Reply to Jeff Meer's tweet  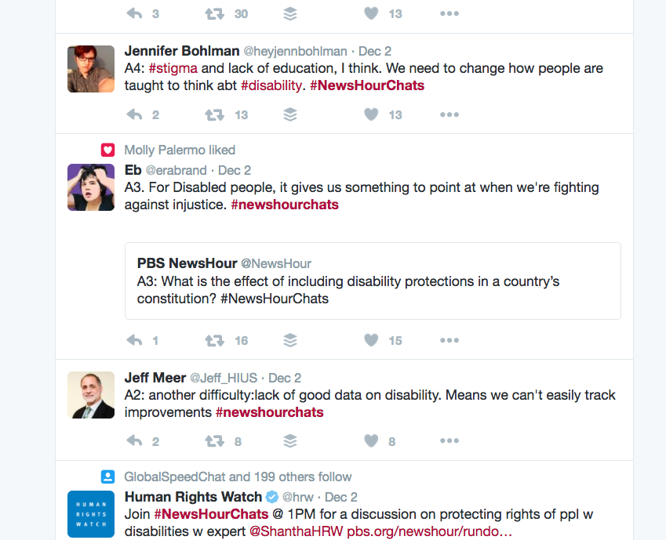pyautogui.click(x=134, y=441)
